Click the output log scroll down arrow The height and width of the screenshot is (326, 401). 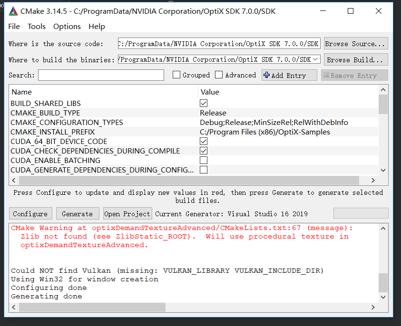383,297
